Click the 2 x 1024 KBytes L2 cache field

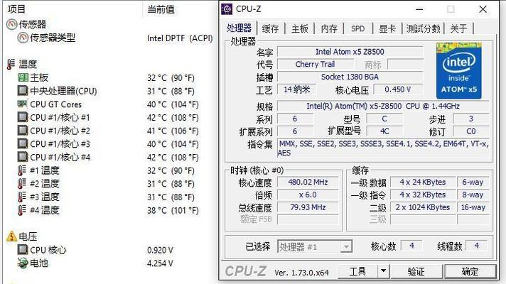click(423, 207)
